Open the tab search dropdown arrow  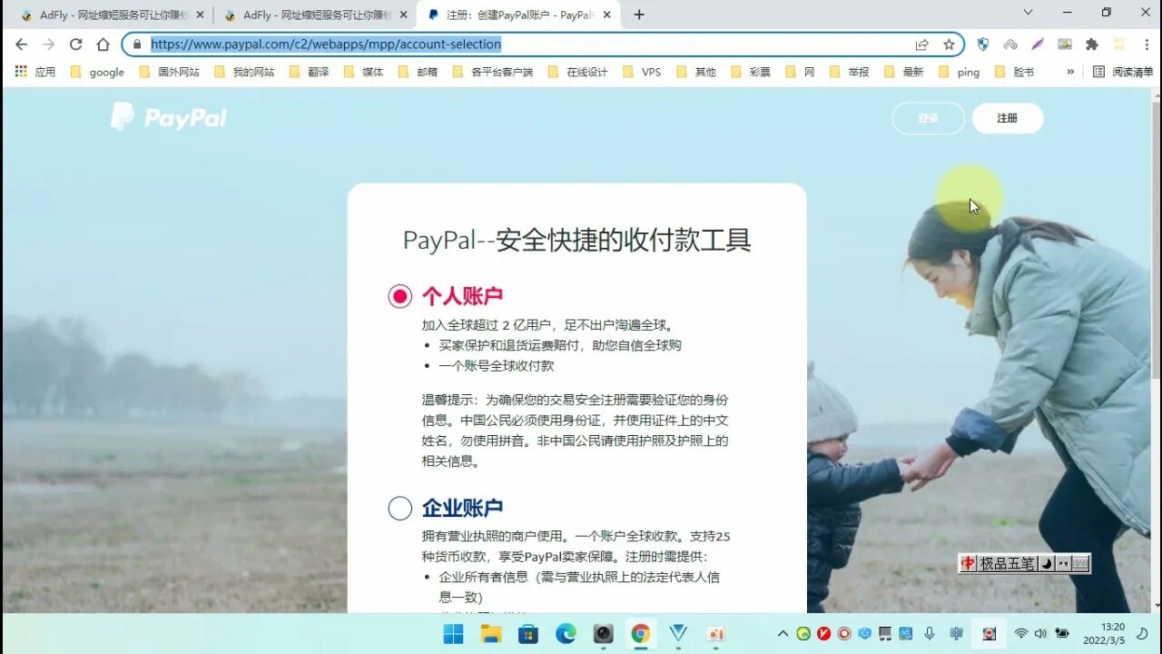point(1028,13)
